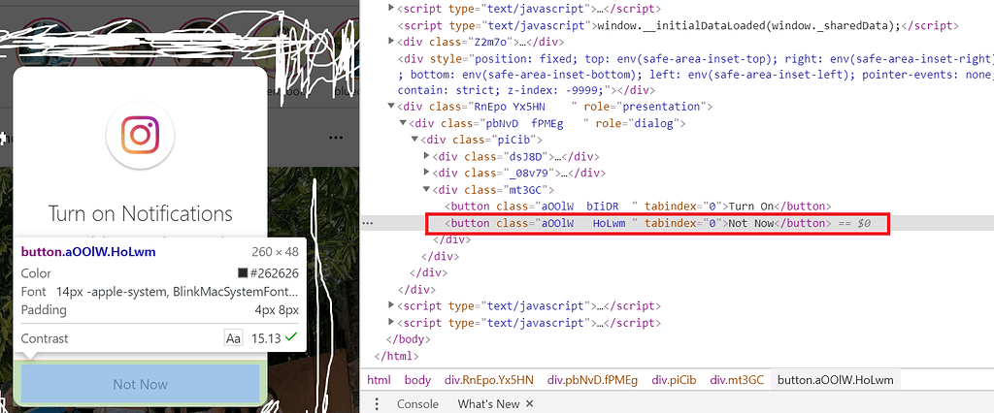This screenshot has height=413, width=994.
Task: Click the ellipsis beside the selected DOM line
Action: tap(368, 223)
